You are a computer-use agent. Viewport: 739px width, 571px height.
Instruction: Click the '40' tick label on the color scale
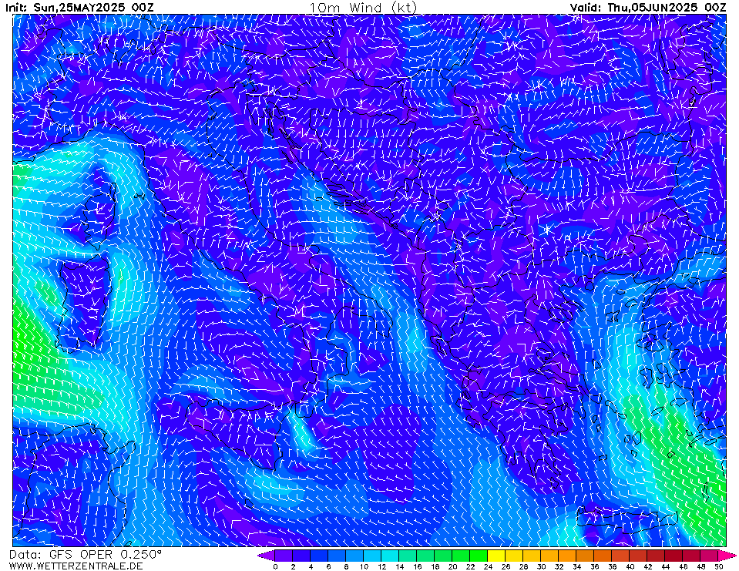[630, 566]
